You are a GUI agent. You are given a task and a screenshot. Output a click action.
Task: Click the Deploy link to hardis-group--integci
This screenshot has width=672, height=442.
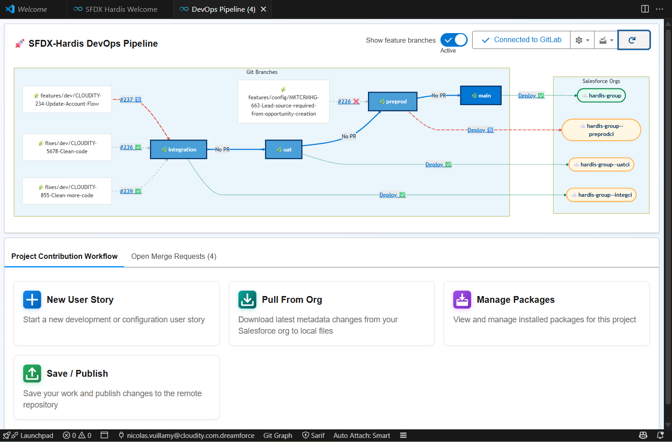(388, 194)
